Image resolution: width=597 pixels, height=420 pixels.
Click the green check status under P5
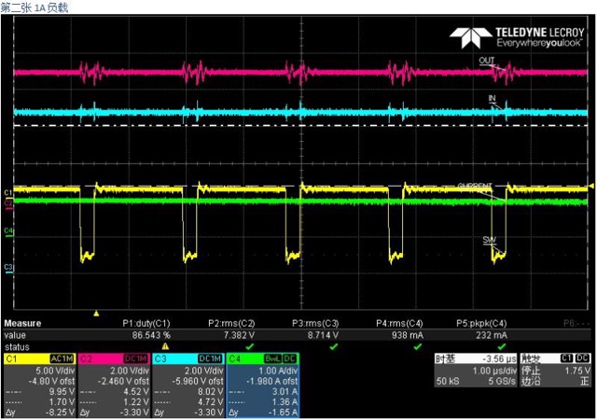pos(502,346)
